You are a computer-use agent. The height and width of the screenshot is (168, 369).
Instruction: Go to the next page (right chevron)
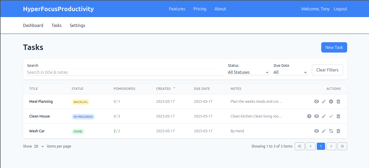[331, 146]
